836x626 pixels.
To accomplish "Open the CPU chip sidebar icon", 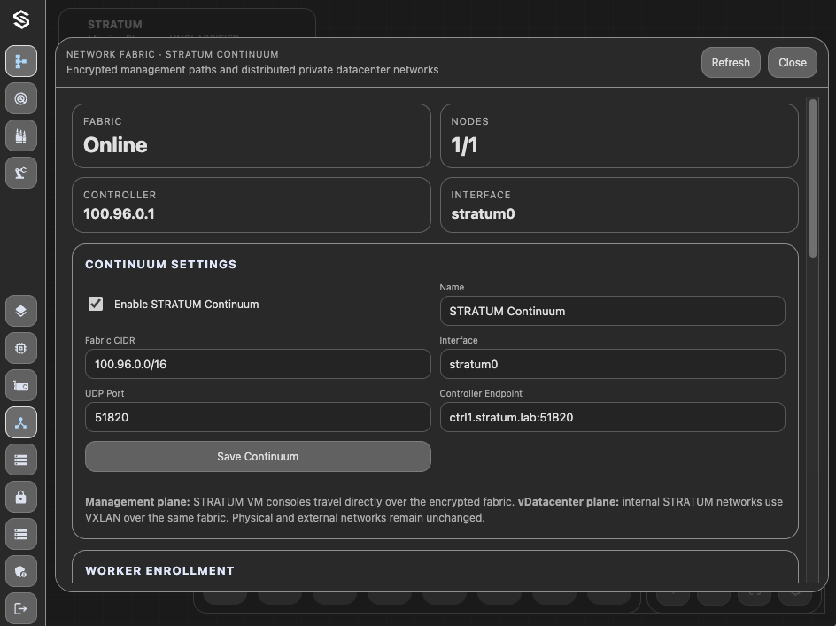I will coord(20,348).
